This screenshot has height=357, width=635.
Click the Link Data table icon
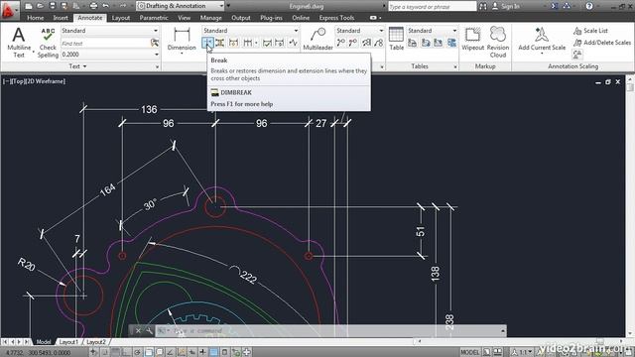(413, 42)
